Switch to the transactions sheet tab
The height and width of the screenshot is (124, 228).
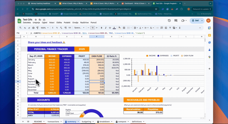(x=53, y=121)
